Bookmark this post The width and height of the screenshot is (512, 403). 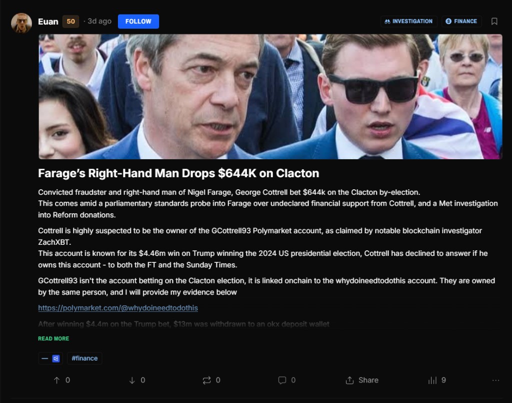494,22
